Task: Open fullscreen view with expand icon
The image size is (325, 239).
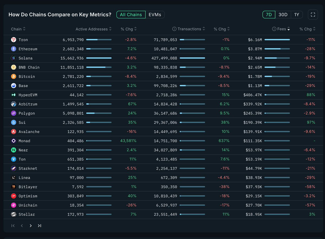Action: click(x=313, y=15)
